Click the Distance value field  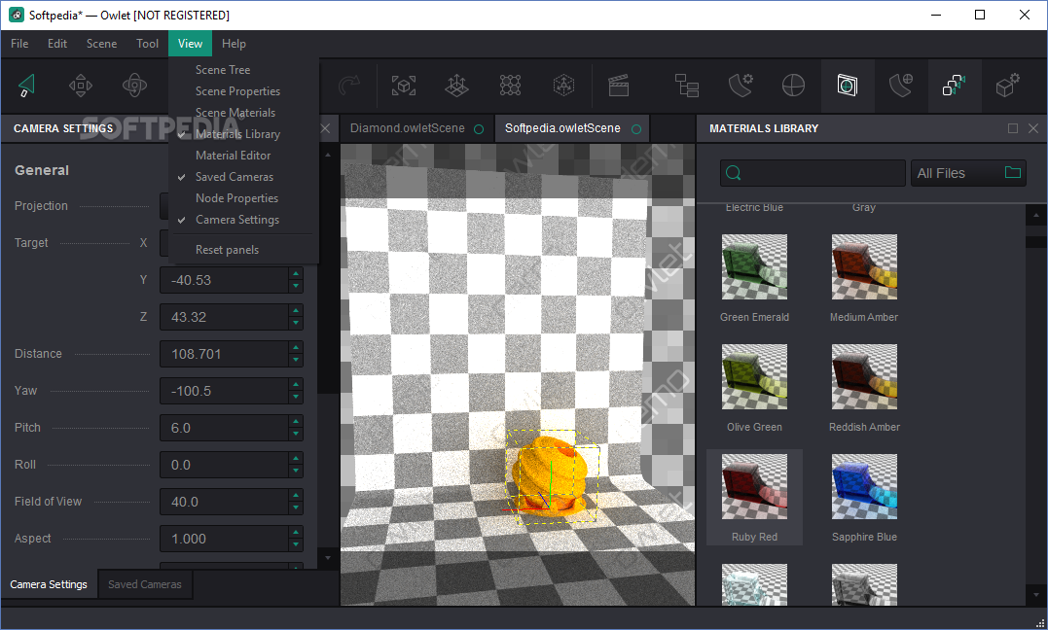(224, 354)
